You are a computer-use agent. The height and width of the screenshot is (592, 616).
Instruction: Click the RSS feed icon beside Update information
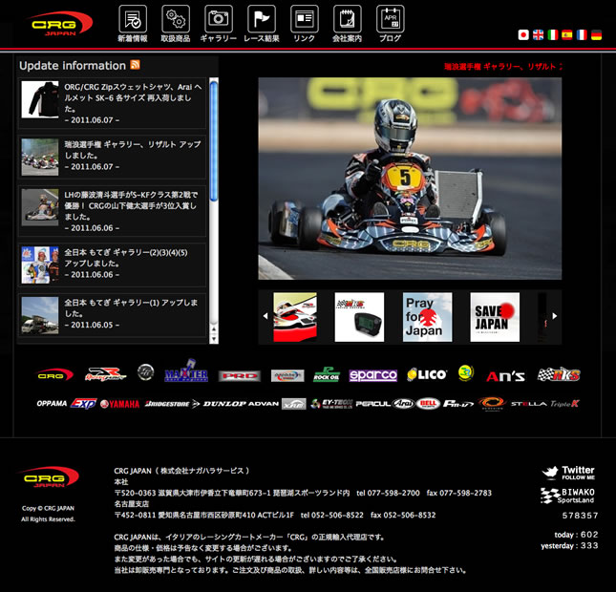136,64
